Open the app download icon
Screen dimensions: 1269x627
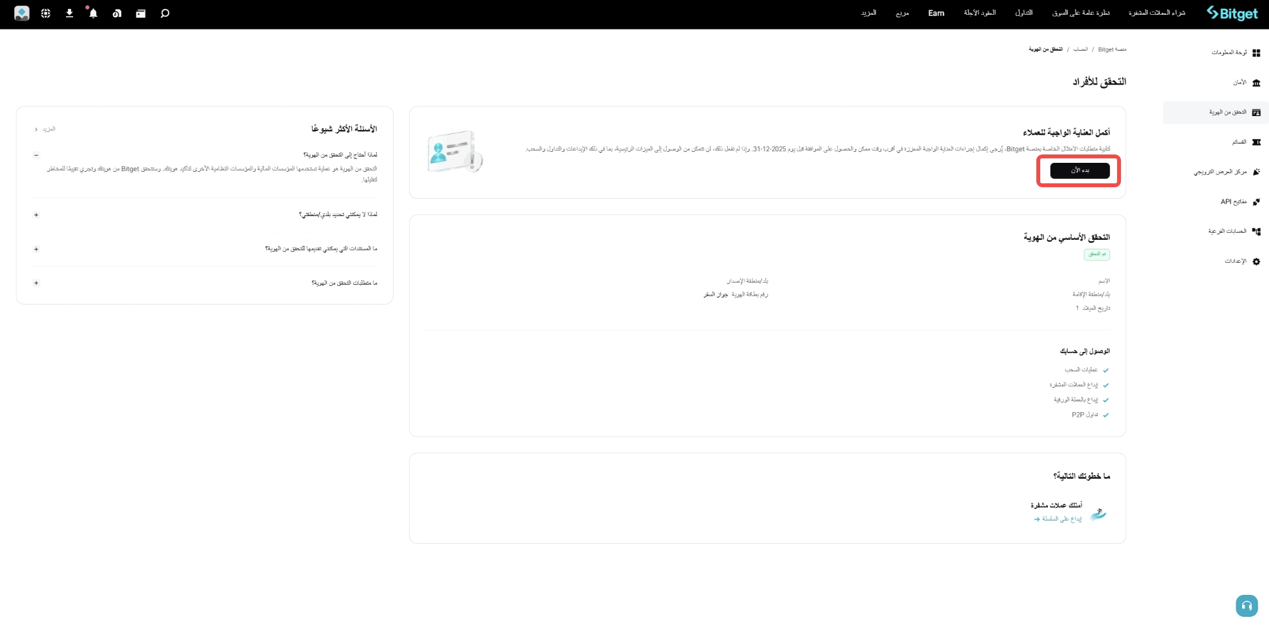tap(69, 13)
